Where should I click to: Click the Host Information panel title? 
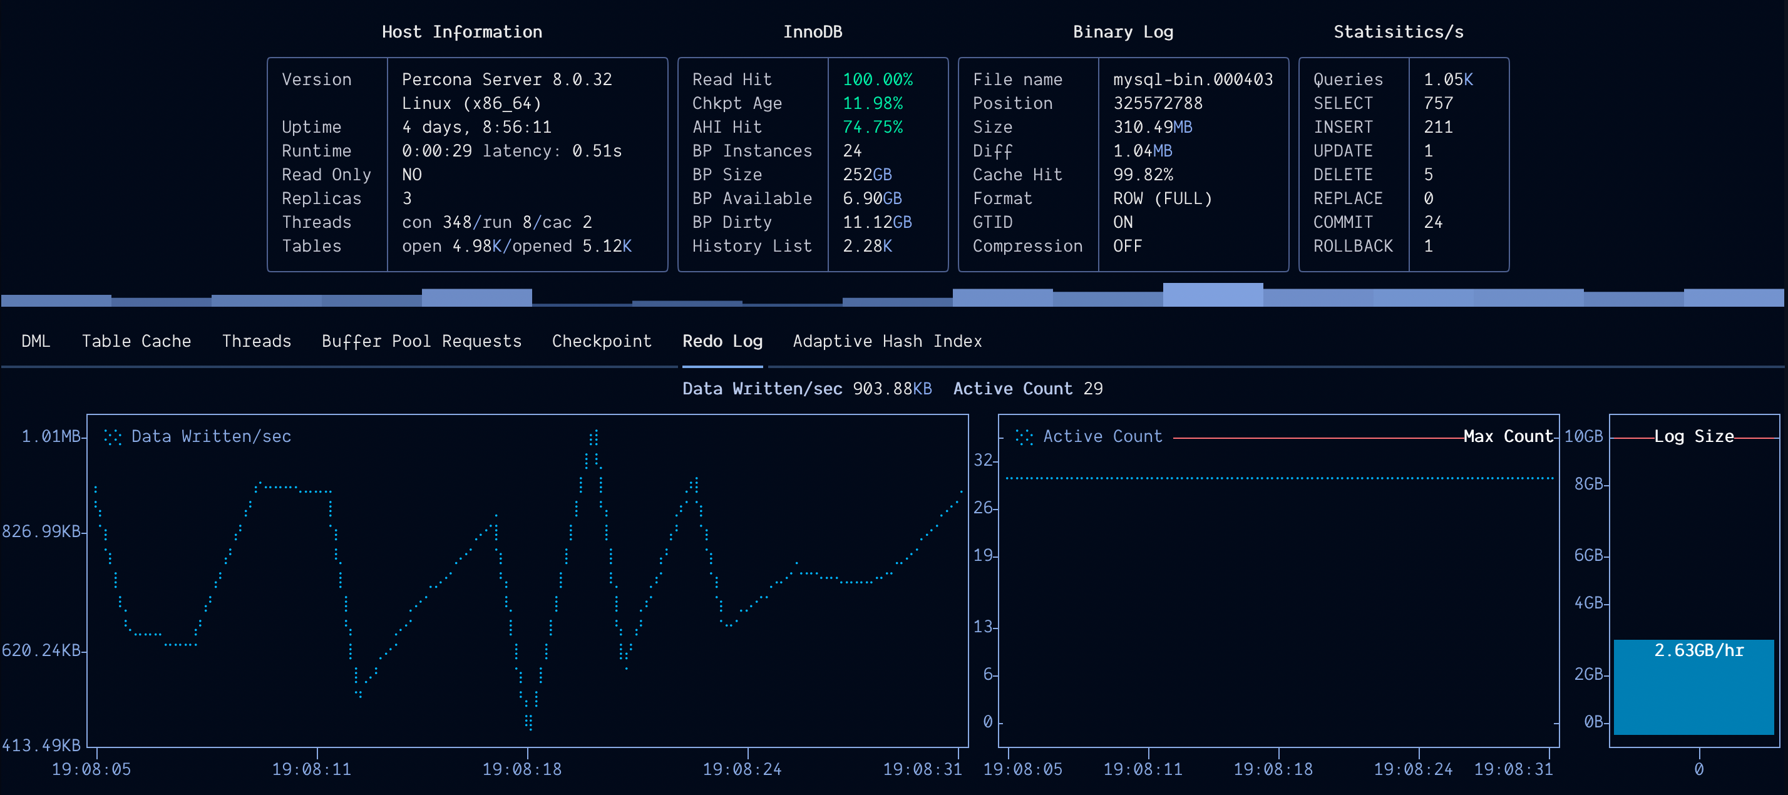(x=461, y=32)
